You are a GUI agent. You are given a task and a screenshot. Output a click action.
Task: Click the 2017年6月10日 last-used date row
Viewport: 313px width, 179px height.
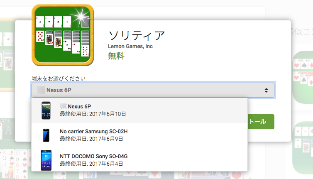[x=93, y=114]
